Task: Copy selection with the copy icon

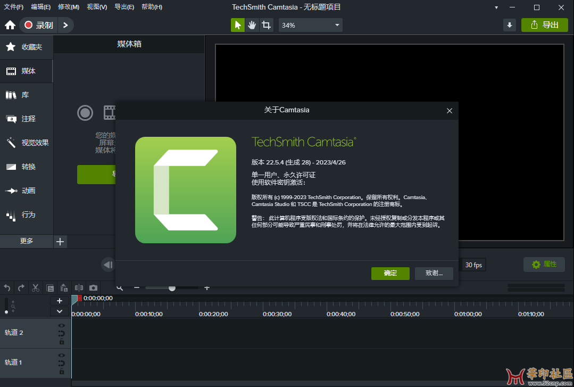Action: [50, 288]
